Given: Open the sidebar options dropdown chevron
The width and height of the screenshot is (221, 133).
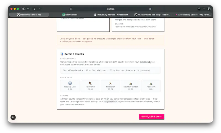Looking at the screenshot, I should point(28,9).
